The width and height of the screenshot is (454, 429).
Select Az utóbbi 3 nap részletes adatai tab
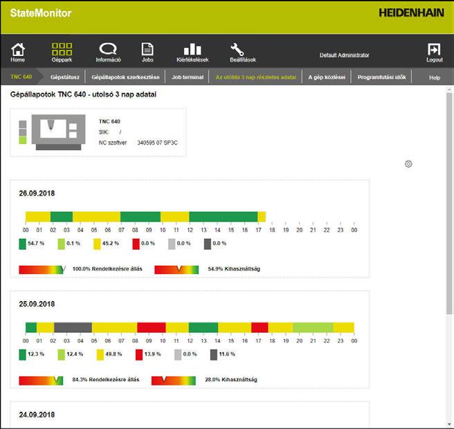tap(255, 77)
